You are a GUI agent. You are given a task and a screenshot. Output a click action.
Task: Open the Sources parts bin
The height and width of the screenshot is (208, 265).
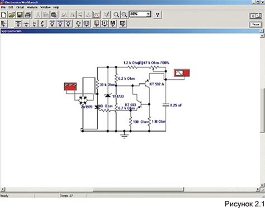(18, 23)
